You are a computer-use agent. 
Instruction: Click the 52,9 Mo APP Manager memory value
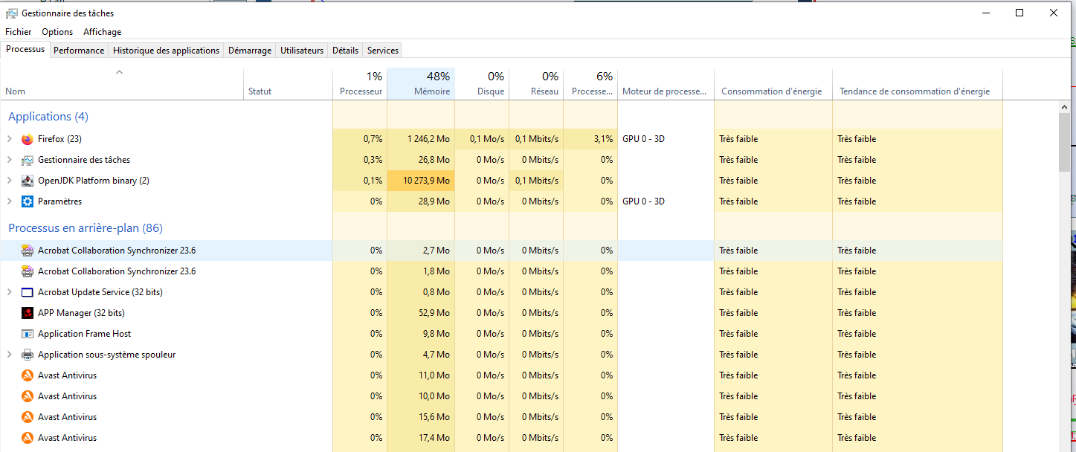[421, 313]
